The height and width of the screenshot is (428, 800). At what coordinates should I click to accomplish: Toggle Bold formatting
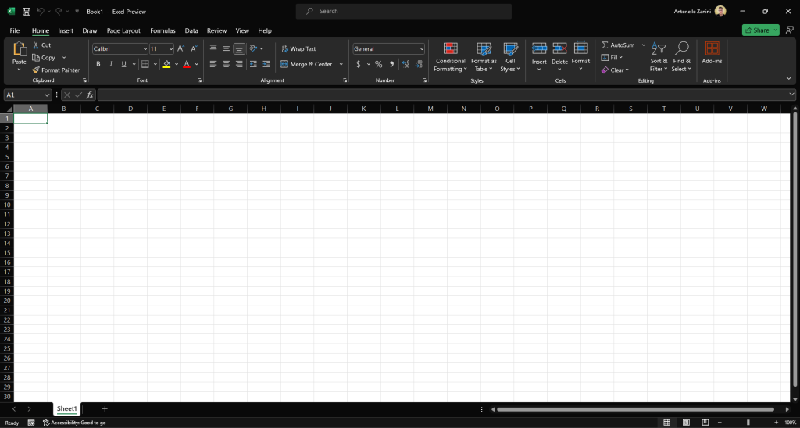pyautogui.click(x=98, y=64)
